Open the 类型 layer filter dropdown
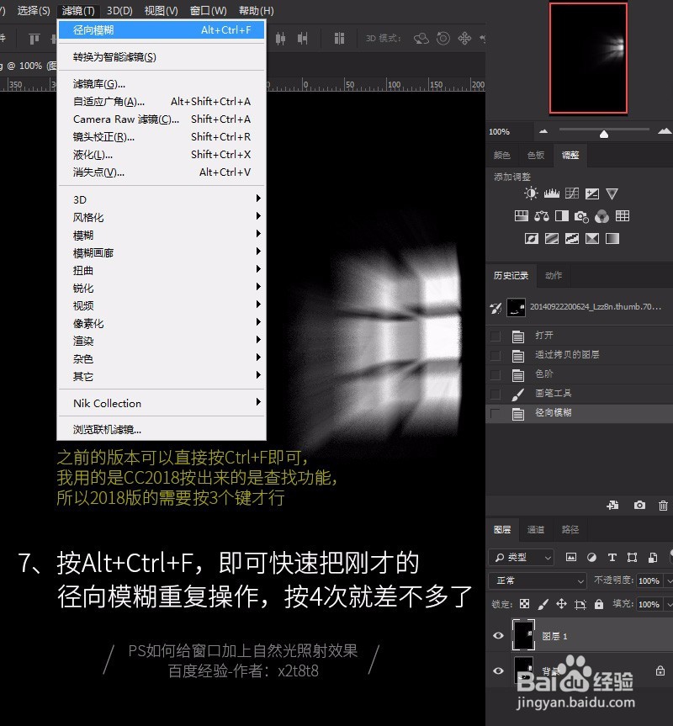Image resolution: width=673 pixels, height=726 pixels. tap(521, 557)
